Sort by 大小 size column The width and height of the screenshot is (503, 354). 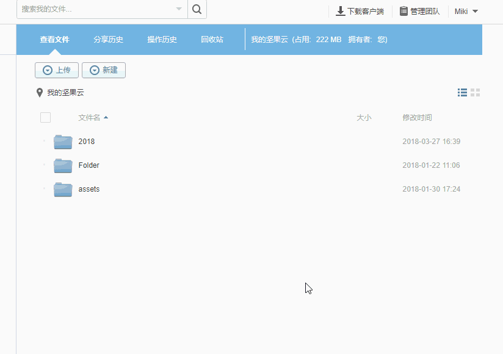(x=364, y=118)
